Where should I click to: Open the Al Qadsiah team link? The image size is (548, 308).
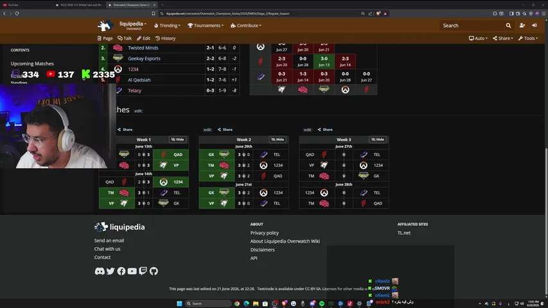pos(139,80)
